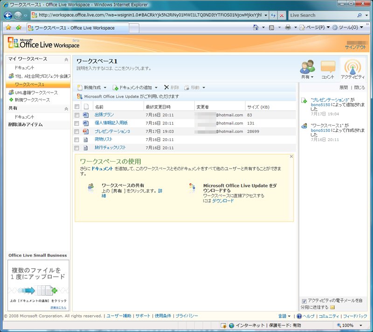Click Add to Favorites star-plus icon
The image size is (373, 332).
click(x=19, y=27)
